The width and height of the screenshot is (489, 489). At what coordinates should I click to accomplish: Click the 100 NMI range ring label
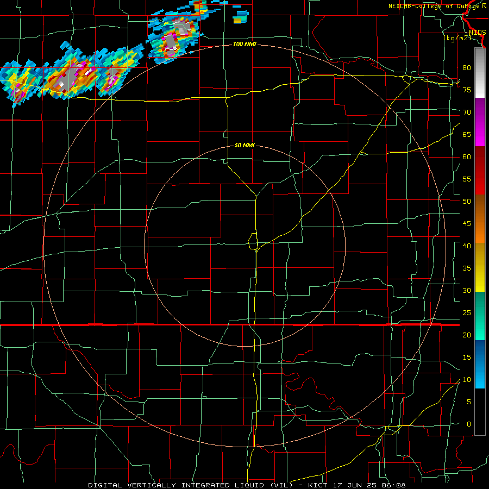244,45
